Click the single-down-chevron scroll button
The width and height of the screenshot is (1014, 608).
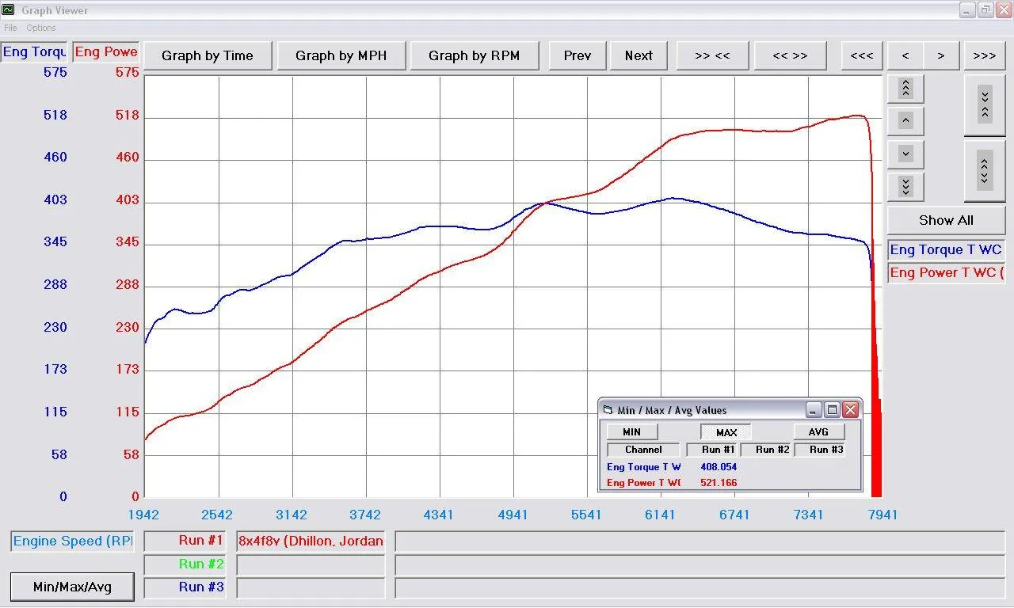click(906, 154)
